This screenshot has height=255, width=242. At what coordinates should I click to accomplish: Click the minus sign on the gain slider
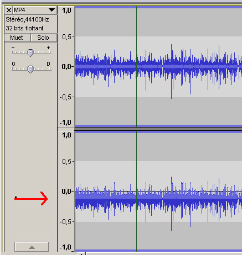tap(13, 47)
